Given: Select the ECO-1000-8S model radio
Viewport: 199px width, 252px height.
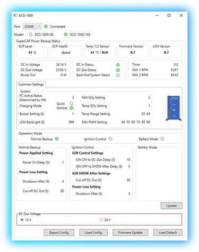Looking at the screenshot, I should point(31,34).
